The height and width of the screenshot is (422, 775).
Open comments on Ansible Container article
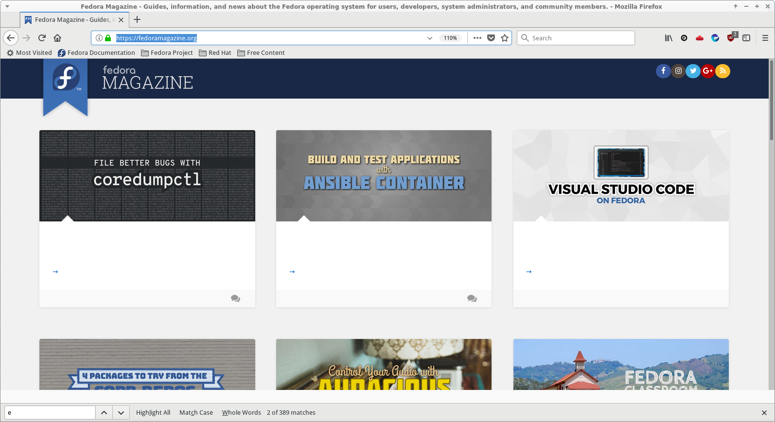coord(472,298)
